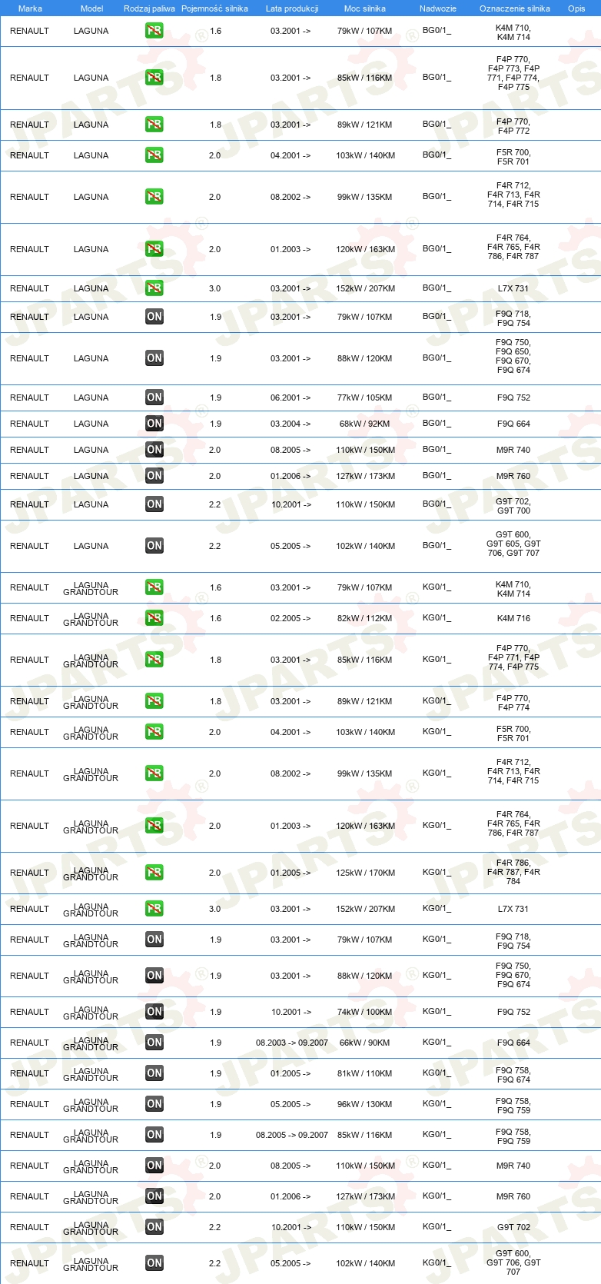601x1284 pixels.
Task: Click the Opis column header
Action: point(576,8)
